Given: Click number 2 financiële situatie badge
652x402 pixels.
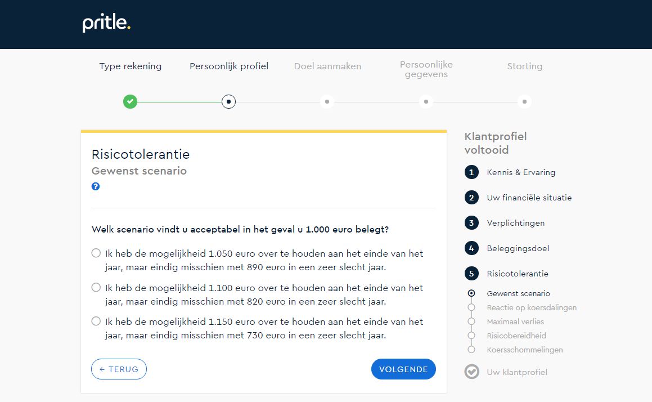Looking at the screenshot, I should point(471,198).
